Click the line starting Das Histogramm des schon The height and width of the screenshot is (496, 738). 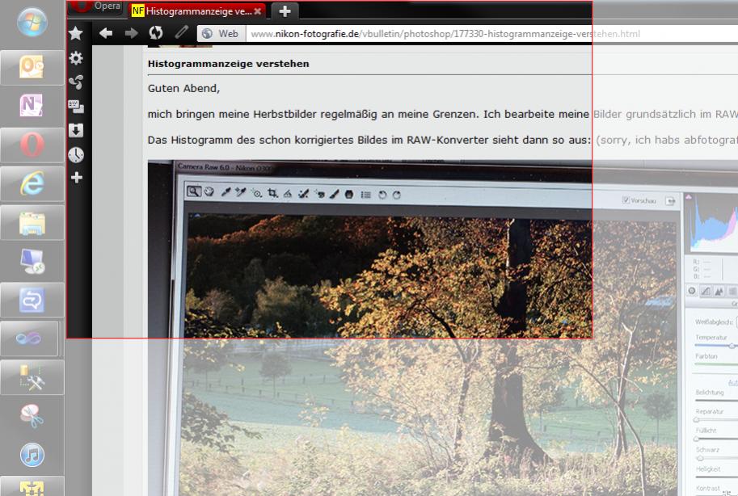point(442,141)
